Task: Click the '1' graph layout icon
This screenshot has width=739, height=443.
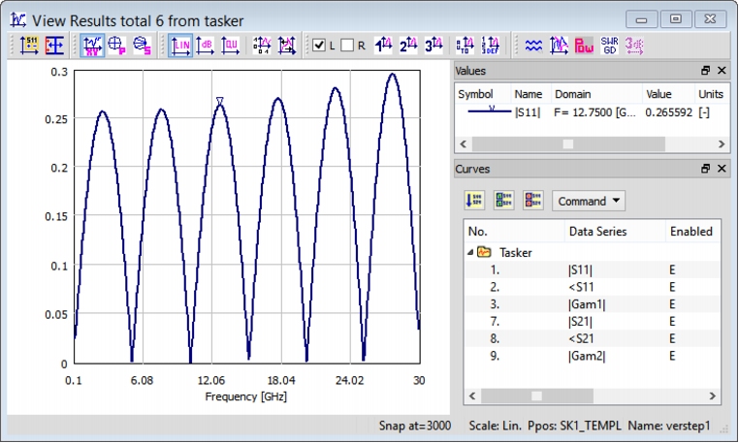Action: click(384, 46)
